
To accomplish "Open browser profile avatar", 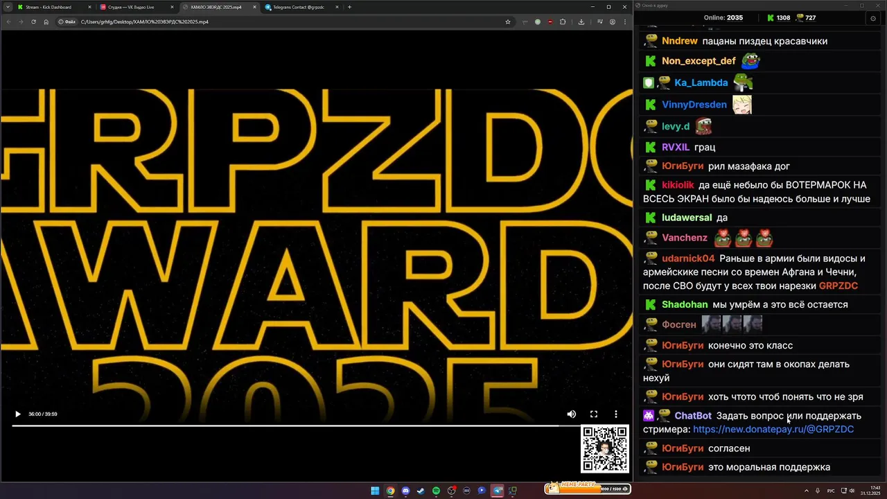I will [613, 21].
